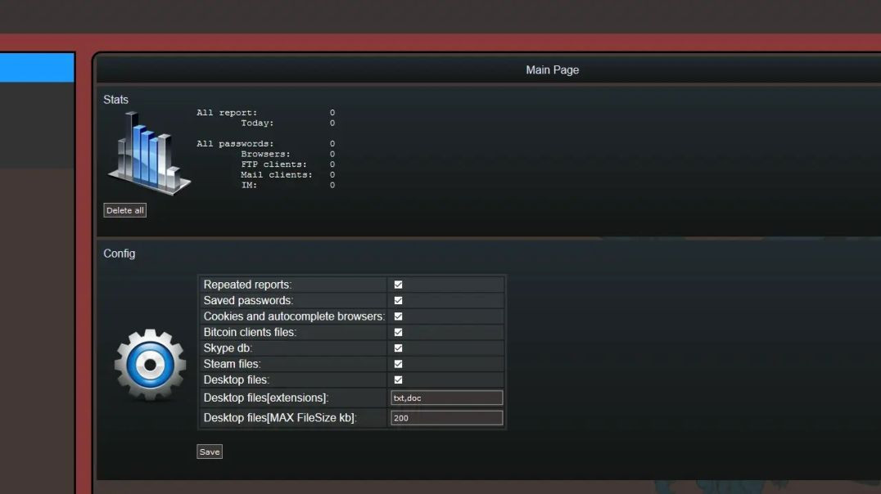Click the Mail clients stat line

click(x=287, y=175)
